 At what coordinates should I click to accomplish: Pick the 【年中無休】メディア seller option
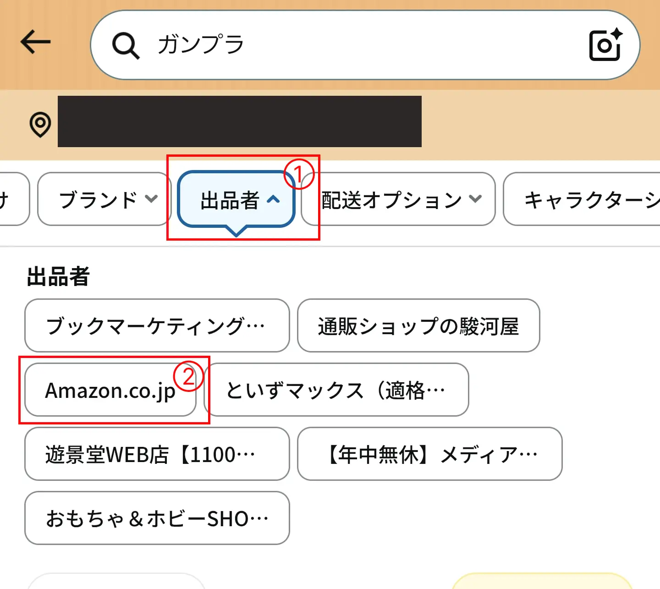tap(429, 454)
